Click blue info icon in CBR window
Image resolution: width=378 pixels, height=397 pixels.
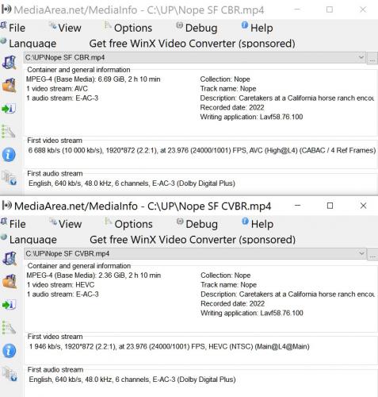click(x=9, y=155)
